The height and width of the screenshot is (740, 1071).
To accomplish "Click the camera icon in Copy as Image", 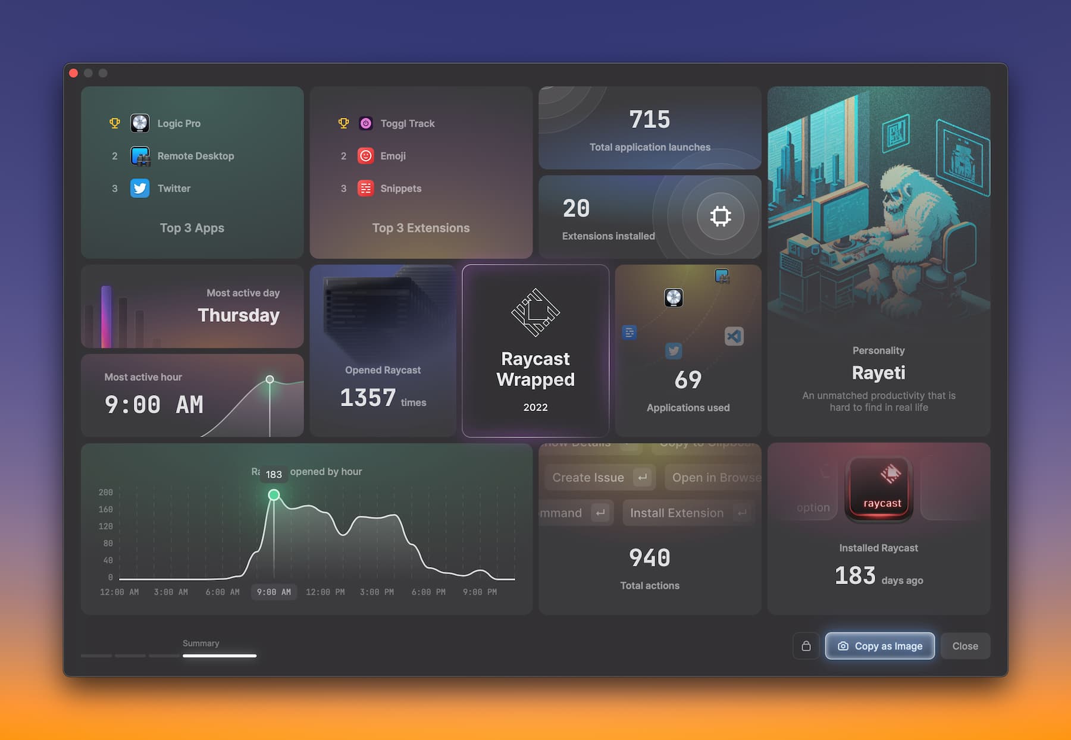I will pyautogui.click(x=843, y=646).
